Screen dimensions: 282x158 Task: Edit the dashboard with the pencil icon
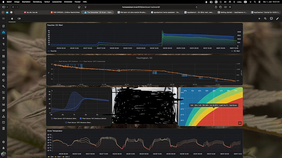click(x=278, y=18)
